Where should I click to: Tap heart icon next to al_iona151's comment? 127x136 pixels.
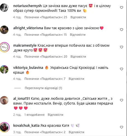coord(121,100)
